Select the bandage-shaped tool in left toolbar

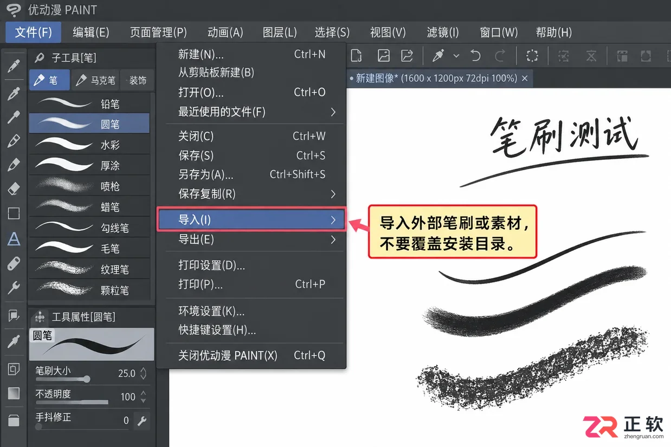[x=14, y=263]
